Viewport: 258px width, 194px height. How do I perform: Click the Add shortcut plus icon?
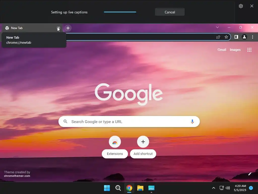click(143, 142)
